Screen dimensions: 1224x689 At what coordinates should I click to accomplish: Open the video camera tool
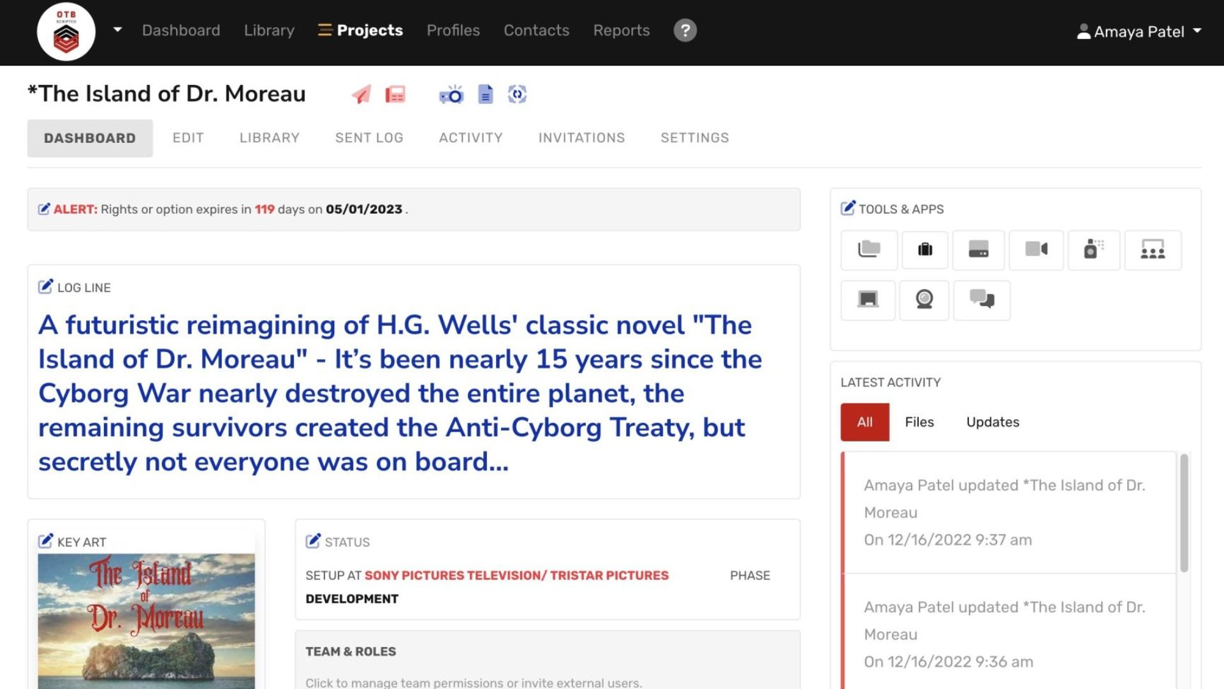[x=1036, y=249]
